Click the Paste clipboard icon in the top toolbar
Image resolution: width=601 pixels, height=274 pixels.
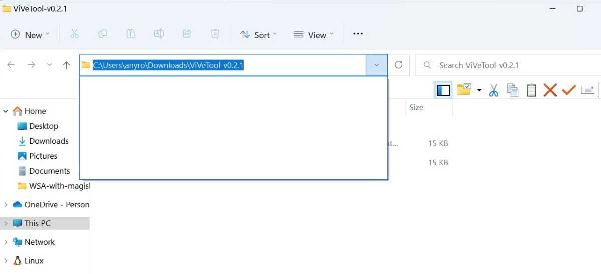[131, 34]
